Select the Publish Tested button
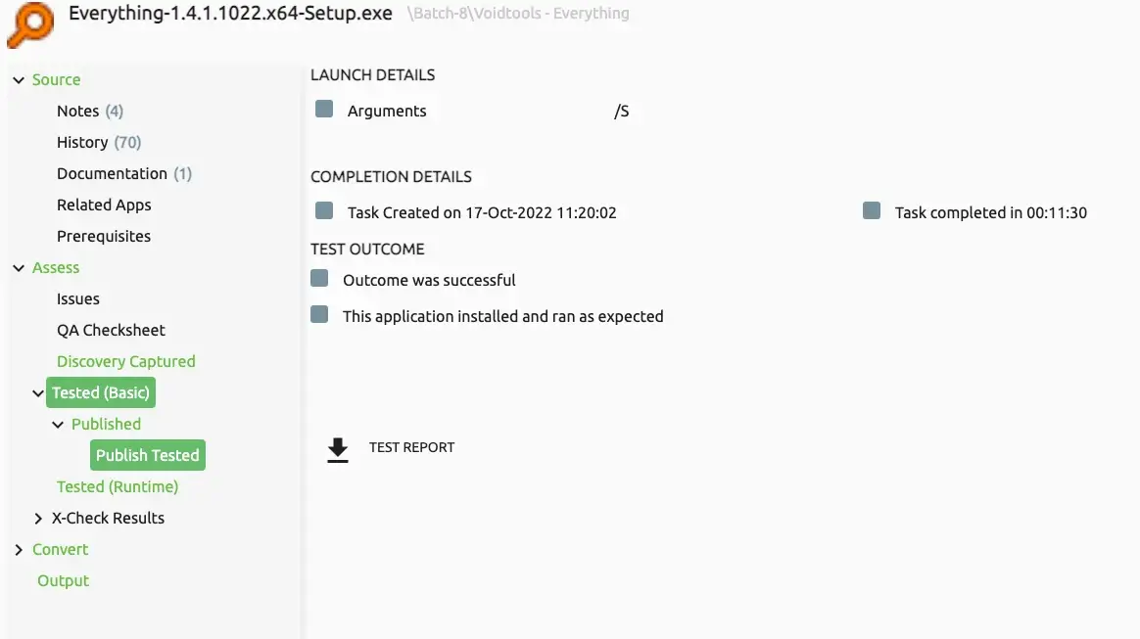The height and width of the screenshot is (639, 1140). [x=148, y=455]
